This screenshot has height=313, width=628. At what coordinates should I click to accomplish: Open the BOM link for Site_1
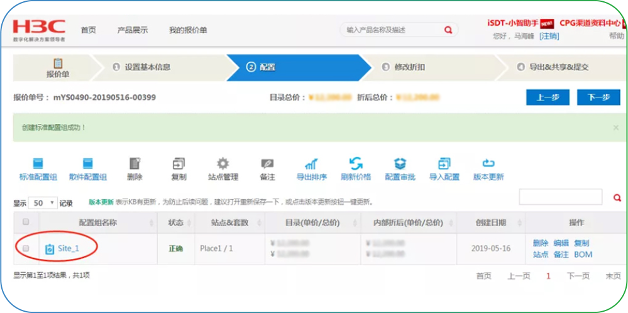coord(583,255)
